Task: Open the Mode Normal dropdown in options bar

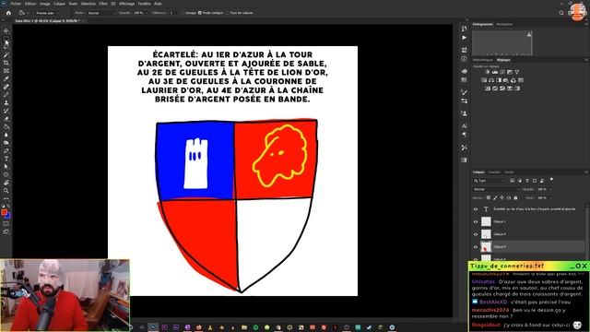Action: (x=100, y=13)
